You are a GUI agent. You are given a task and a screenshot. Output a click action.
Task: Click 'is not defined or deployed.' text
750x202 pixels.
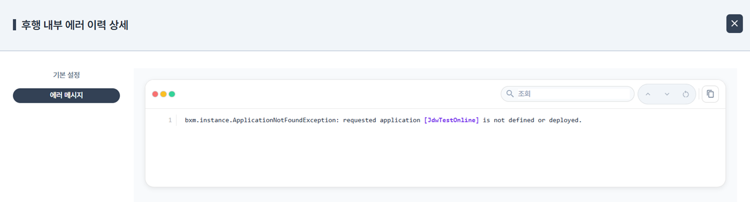(x=533, y=120)
